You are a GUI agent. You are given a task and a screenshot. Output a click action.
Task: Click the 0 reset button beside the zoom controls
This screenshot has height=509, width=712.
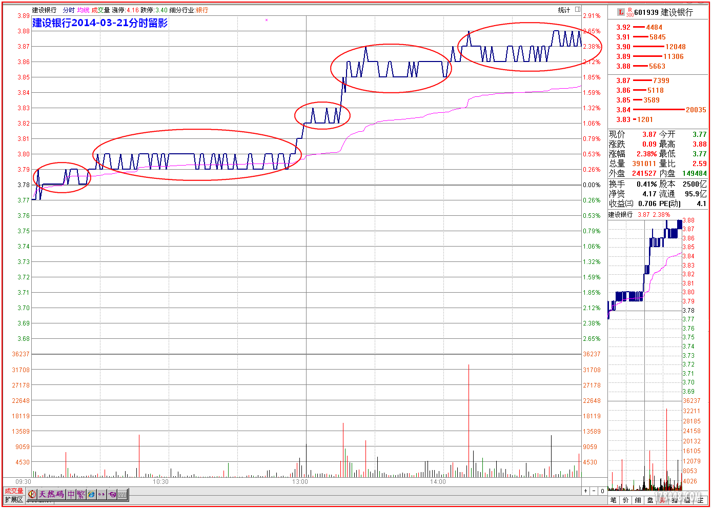pos(602,491)
